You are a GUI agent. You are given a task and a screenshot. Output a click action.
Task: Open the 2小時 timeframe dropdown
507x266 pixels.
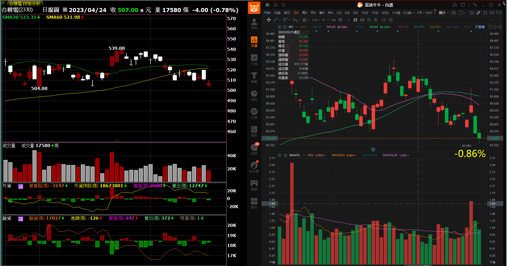tap(408, 13)
